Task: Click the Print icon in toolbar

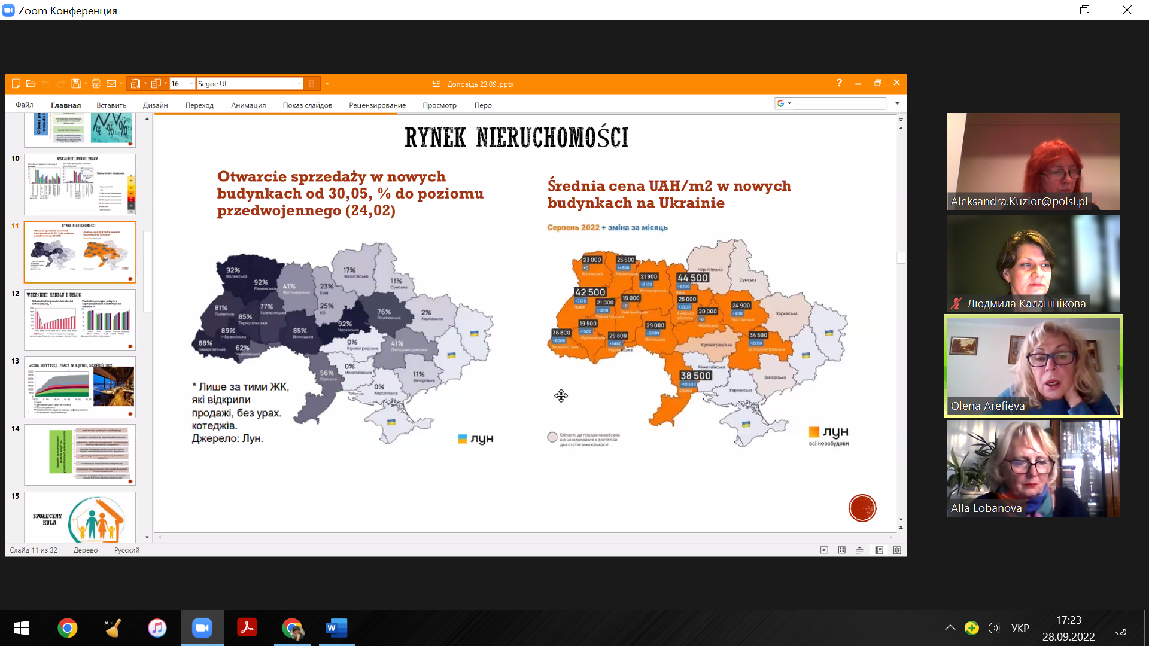Action: (x=96, y=84)
